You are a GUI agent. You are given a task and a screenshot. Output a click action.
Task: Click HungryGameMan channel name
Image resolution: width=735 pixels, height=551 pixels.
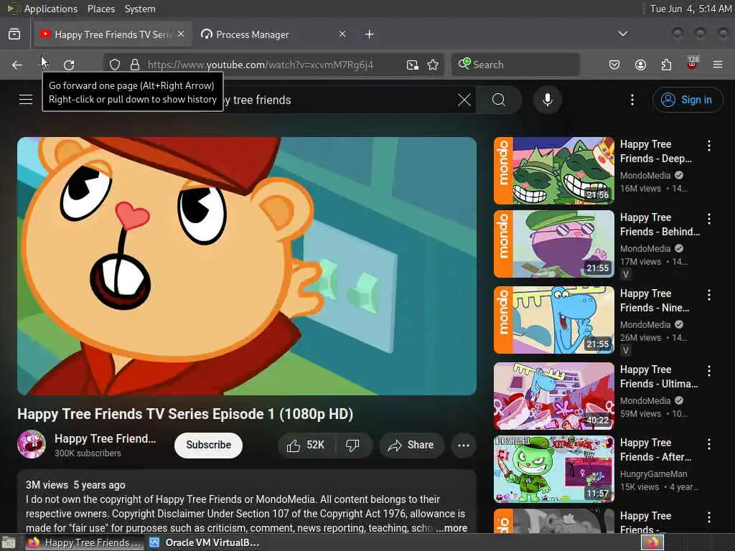[x=653, y=474]
